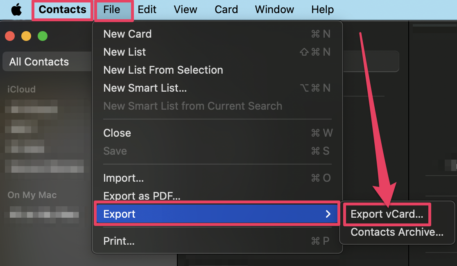
Task: Click the green fullscreen window button
Action: click(43, 36)
